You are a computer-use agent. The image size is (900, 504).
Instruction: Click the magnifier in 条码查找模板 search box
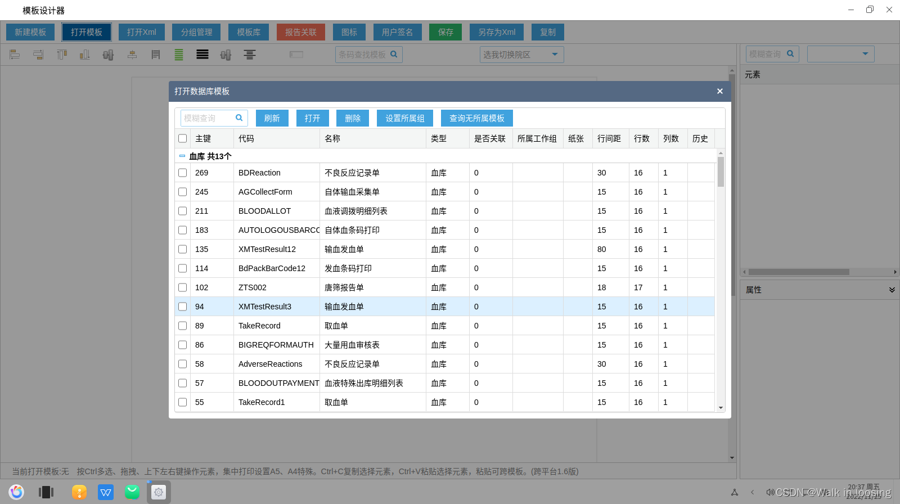(x=394, y=54)
